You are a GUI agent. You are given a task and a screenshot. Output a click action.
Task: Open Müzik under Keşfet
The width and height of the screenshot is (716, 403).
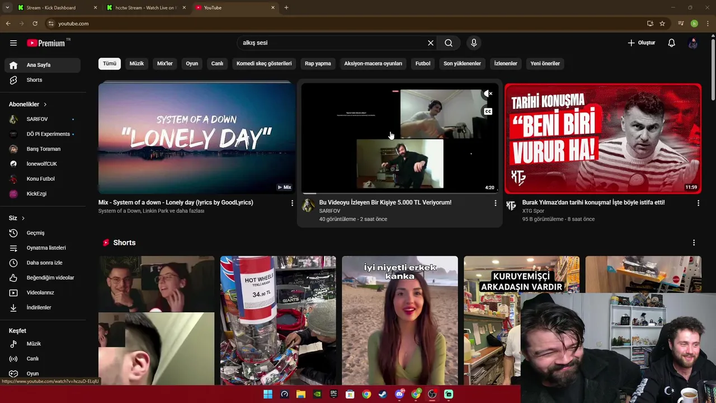(x=43, y=344)
